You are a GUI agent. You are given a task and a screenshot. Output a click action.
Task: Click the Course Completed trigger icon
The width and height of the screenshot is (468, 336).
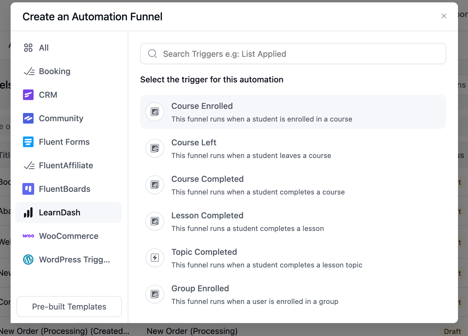(155, 185)
